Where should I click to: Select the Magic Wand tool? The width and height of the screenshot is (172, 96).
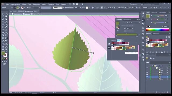3,17
